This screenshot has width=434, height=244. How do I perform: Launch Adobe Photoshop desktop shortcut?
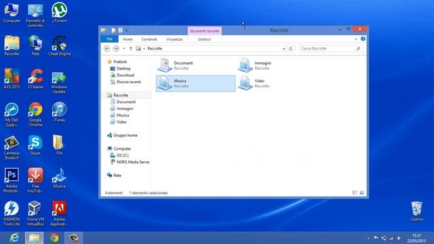(x=12, y=180)
